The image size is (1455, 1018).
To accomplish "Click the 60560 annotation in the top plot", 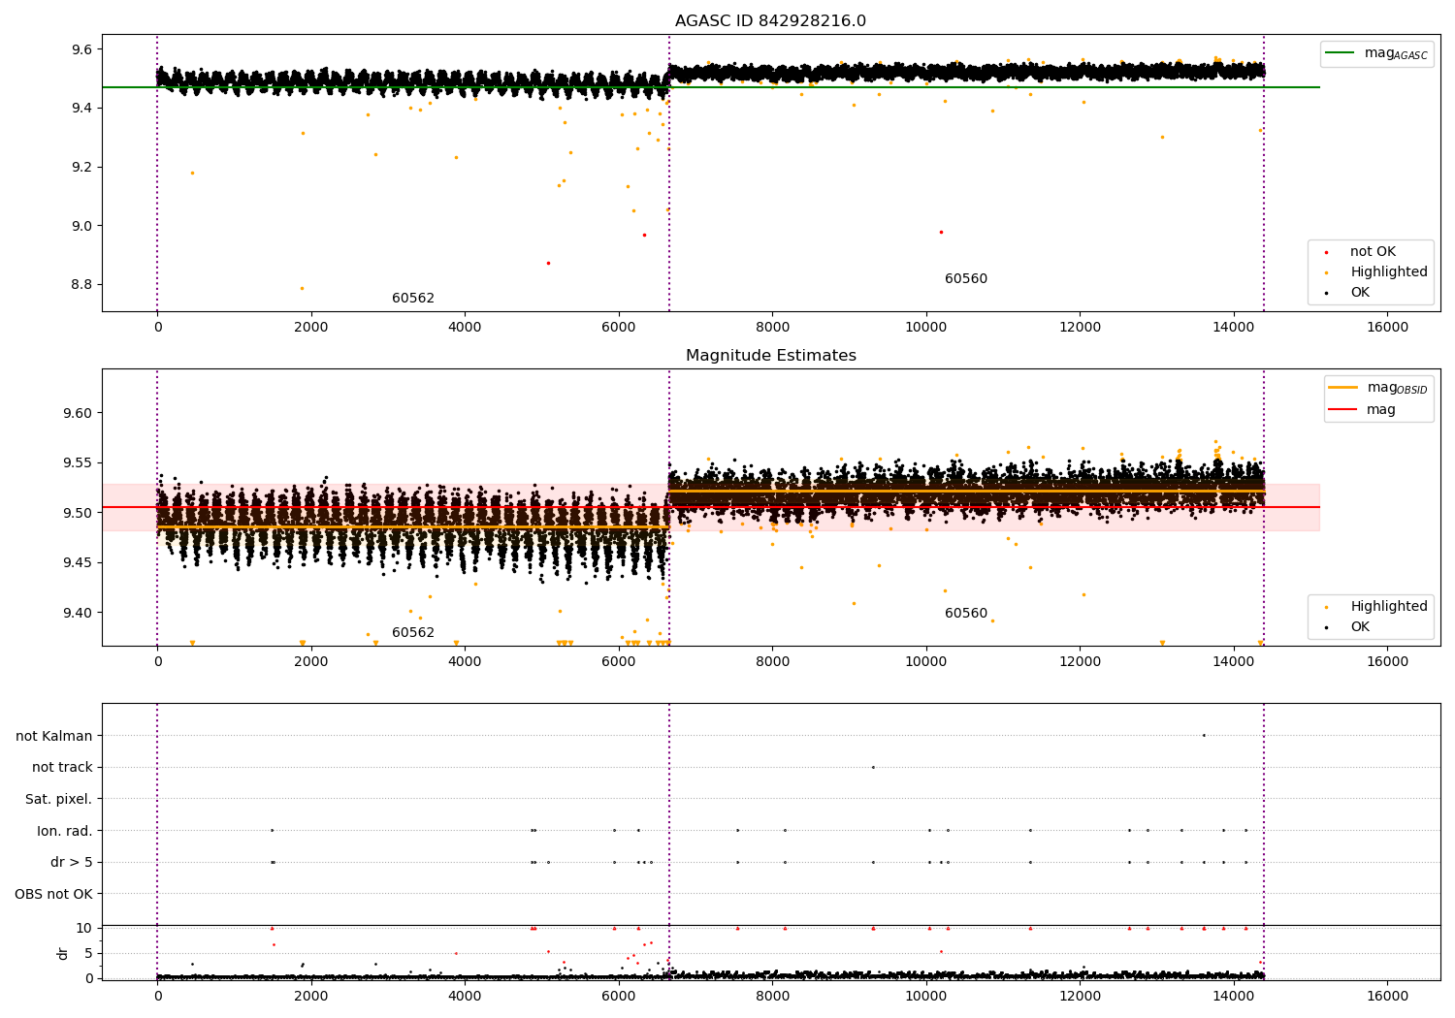I will pyautogui.click(x=966, y=279).
